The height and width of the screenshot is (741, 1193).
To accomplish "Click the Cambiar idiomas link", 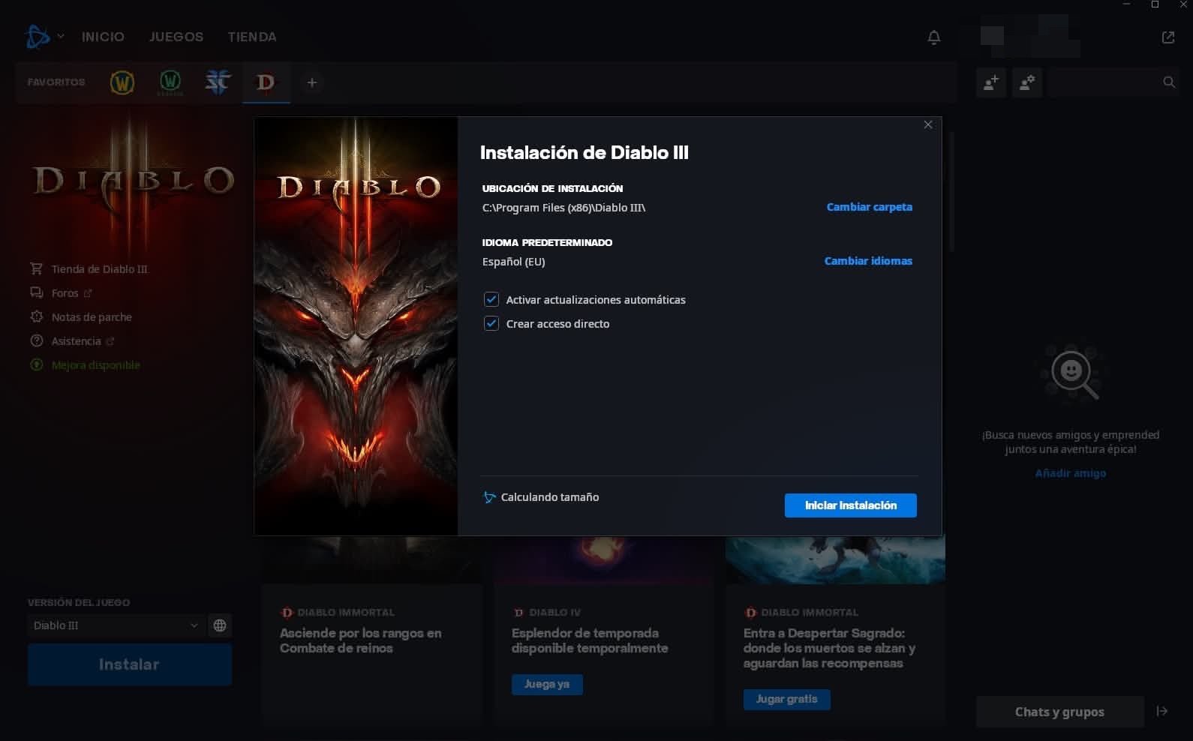I will coord(868,261).
